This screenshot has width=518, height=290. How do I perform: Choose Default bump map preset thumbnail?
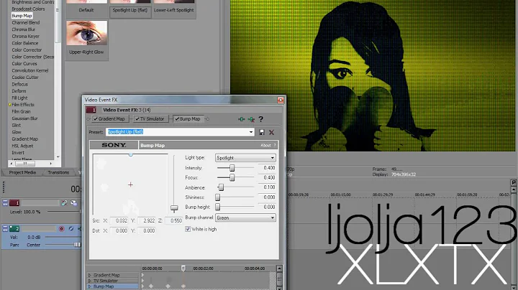coord(86,8)
